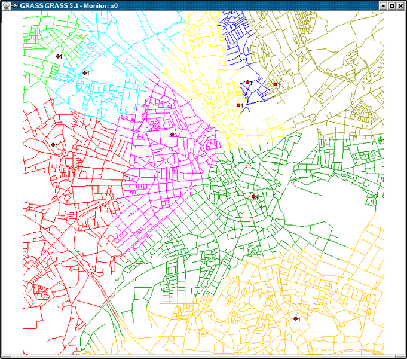Image resolution: width=407 pixels, height=359 pixels.
Task: Click the '1' label beside red-network marker
Action: tap(57, 145)
